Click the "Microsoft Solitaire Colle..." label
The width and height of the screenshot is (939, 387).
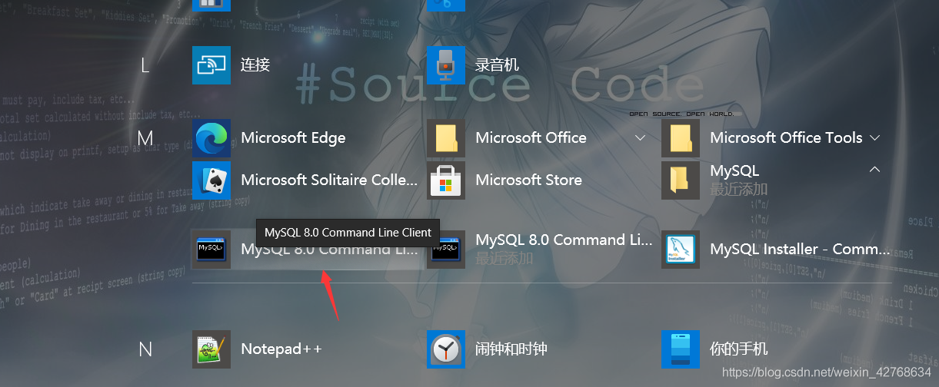[329, 180]
